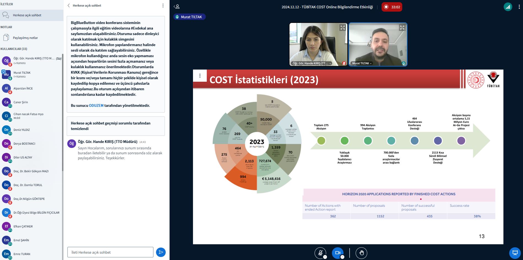Click the chat message input field
The height and width of the screenshot is (260, 523).
click(110, 252)
